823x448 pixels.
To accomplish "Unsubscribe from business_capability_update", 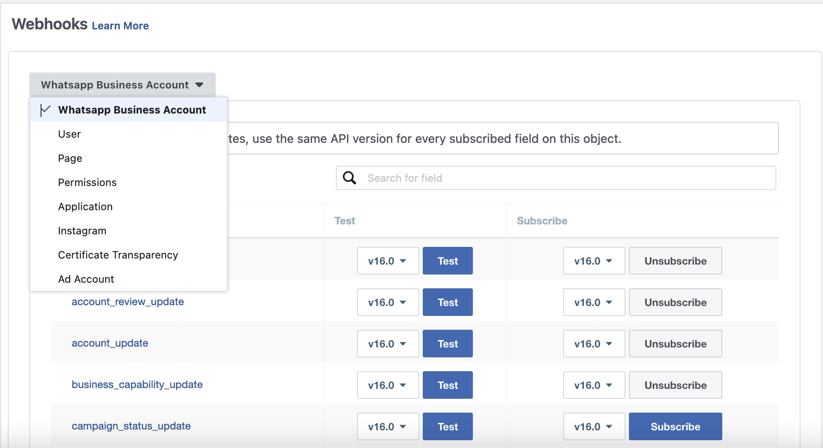I will pyautogui.click(x=676, y=385).
